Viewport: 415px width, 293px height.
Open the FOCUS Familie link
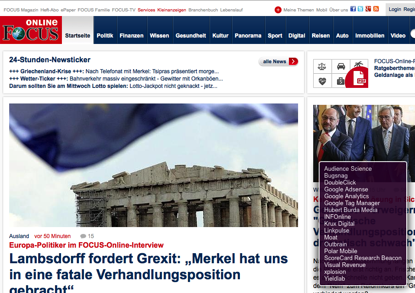[94, 10]
